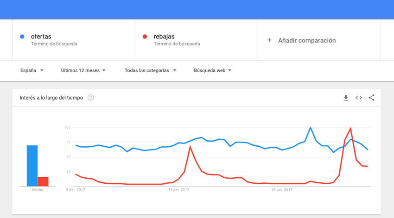Click the rebajas June peak on chart
Image resolution: width=394 pixels, height=218 pixels.
pos(190,146)
